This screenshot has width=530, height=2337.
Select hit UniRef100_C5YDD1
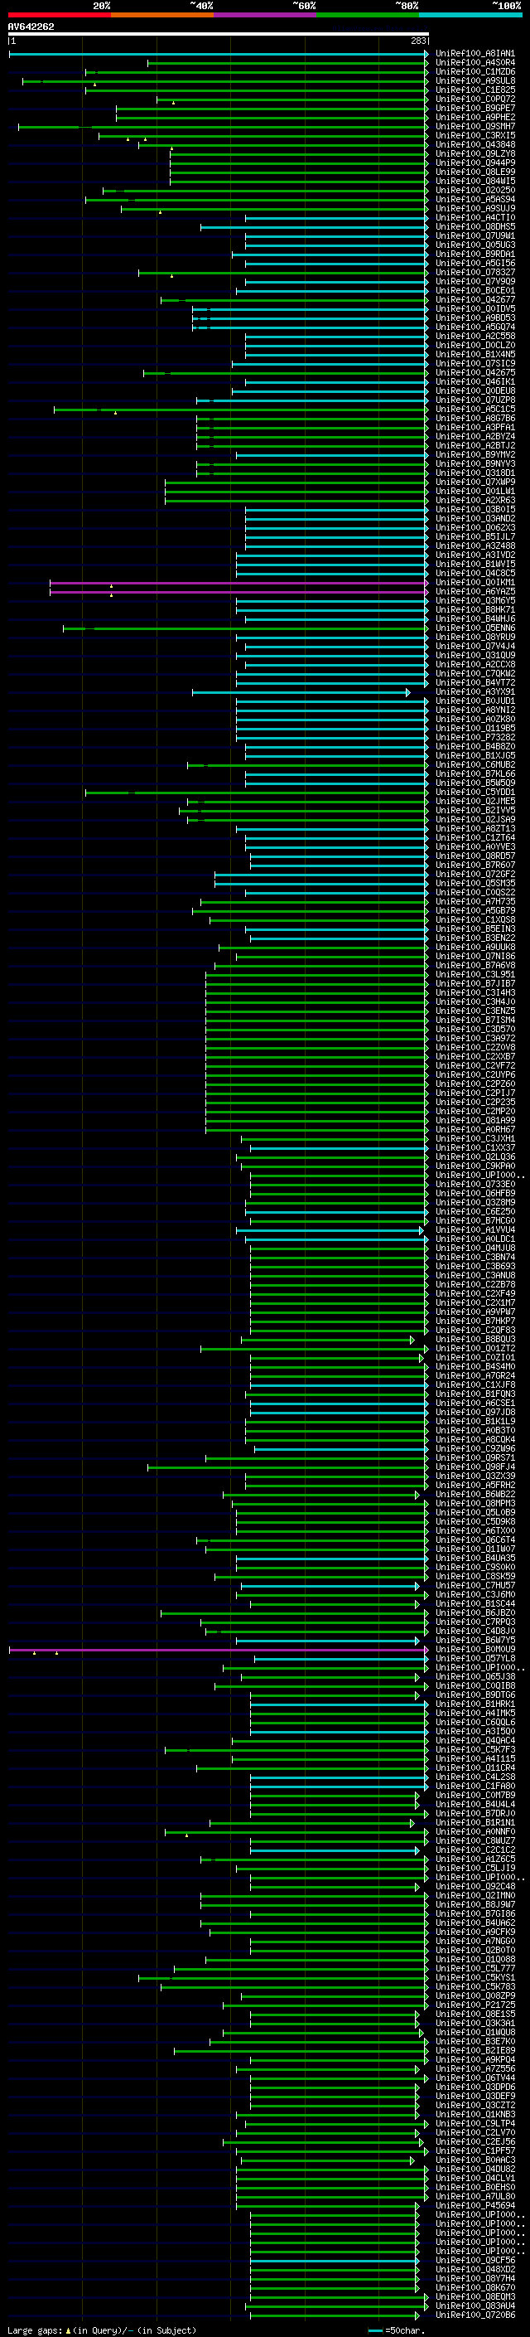coord(475,793)
